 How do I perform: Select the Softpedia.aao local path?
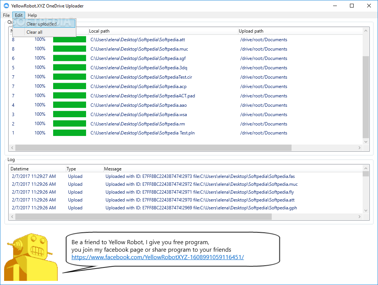pos(138,105)
